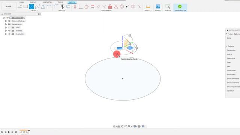
Task: Click the active Circle tool icon
Action: (31, 7)
